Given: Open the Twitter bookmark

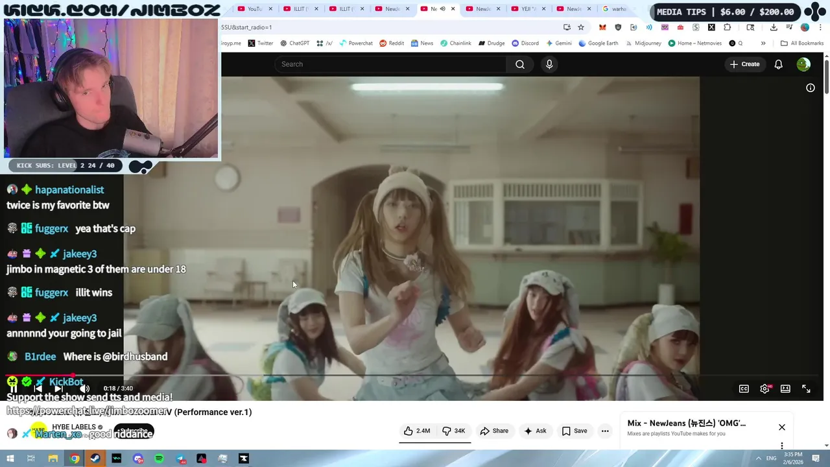Looking at the screenshot, I should coord(261,43).
